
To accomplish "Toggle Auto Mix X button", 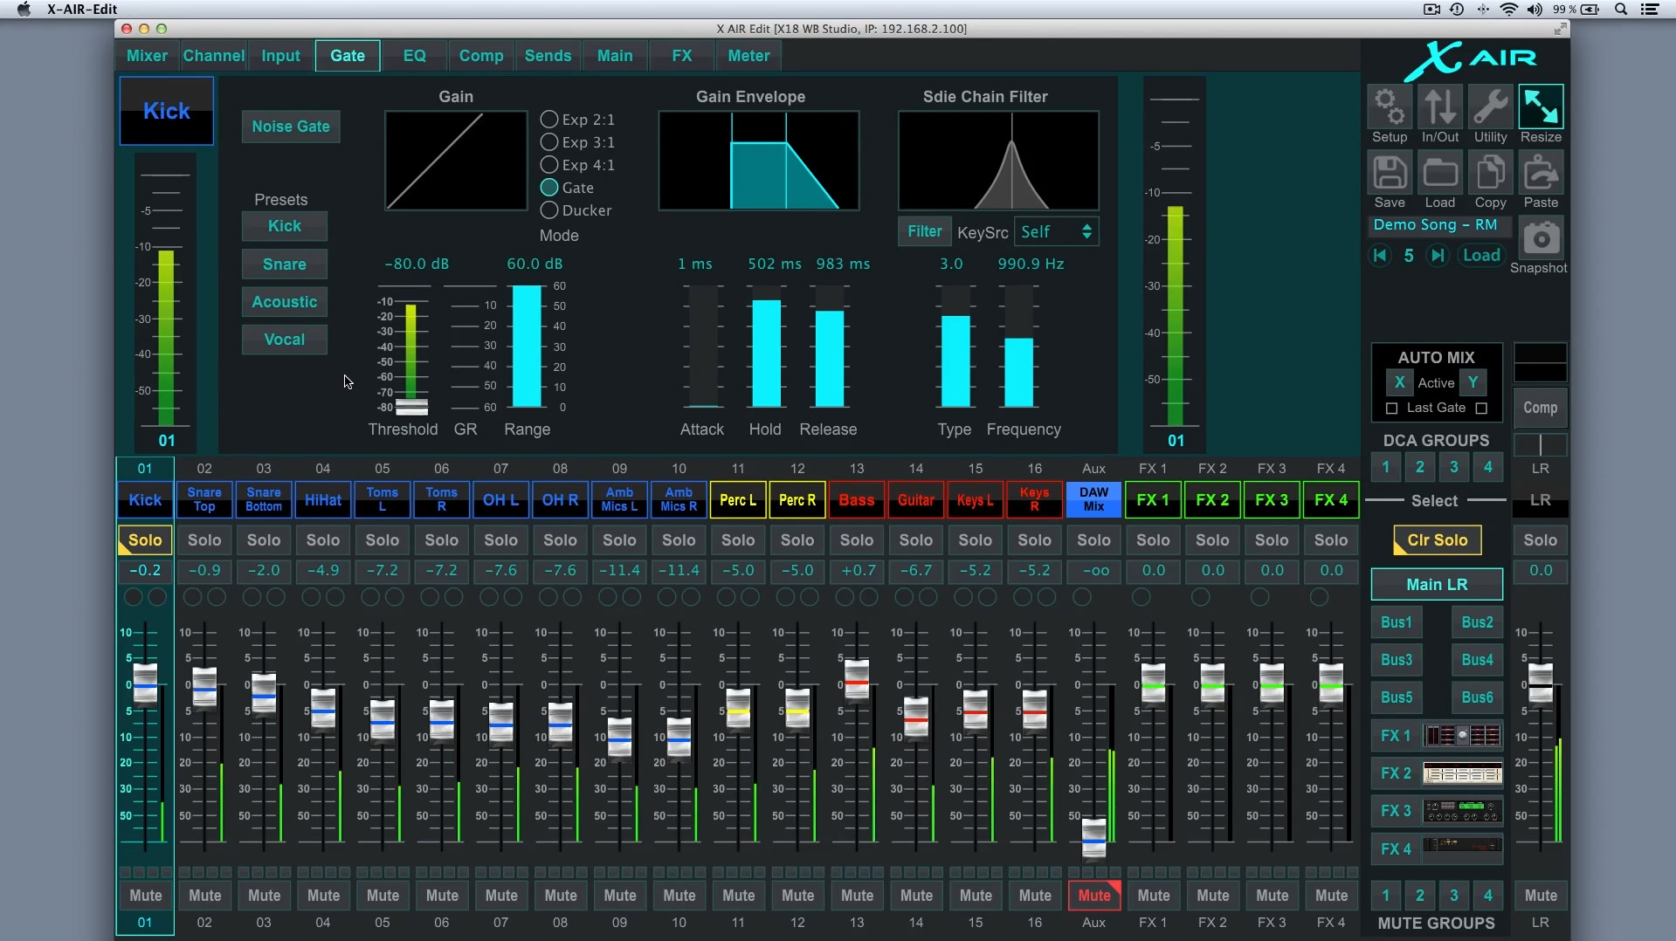I will pyautogui.click(x=1399, y=382).
